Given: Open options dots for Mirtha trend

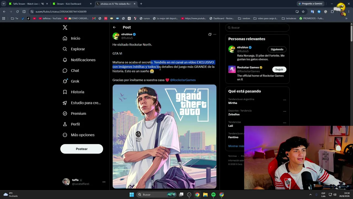Looking at the screenshot, I should [285, 100].
